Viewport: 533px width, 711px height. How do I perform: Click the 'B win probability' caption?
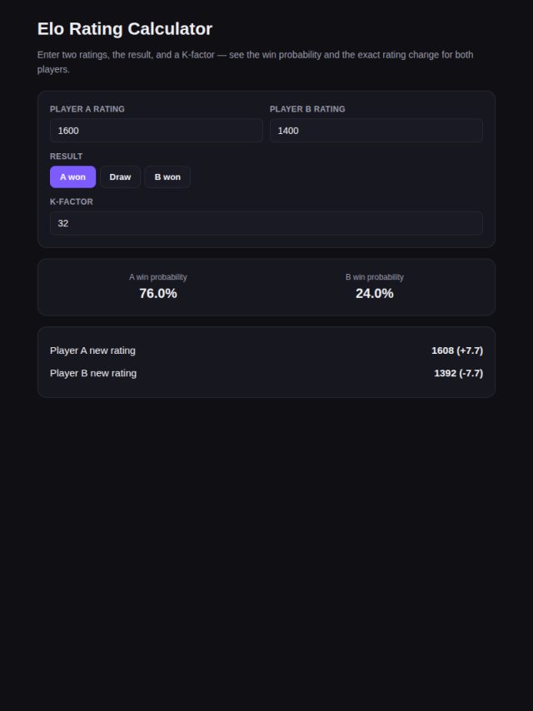(375, 277)
